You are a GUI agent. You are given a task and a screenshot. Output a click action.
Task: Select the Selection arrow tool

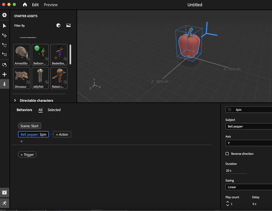tap(5, 26)
